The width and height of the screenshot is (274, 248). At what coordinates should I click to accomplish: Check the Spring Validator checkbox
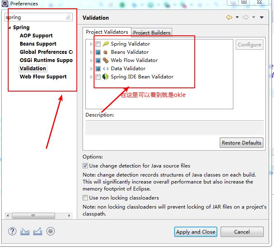pos(98,44)
